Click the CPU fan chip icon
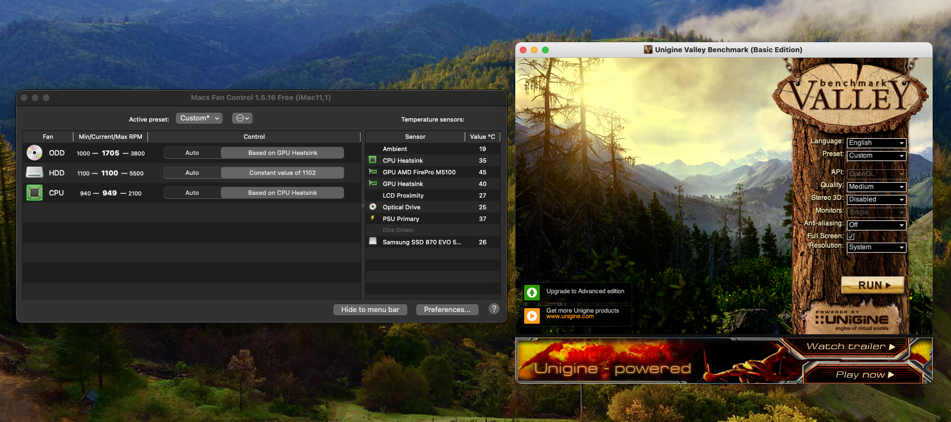 click(35, 193)
